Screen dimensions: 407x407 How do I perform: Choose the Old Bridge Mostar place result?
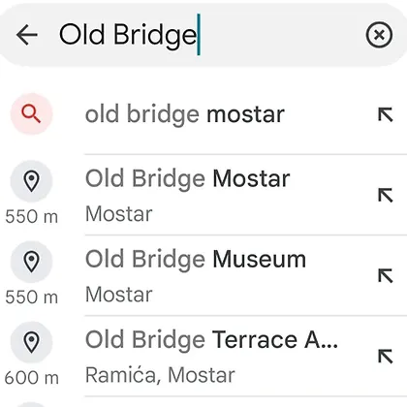pyautogui.click(x=203, y=195)
